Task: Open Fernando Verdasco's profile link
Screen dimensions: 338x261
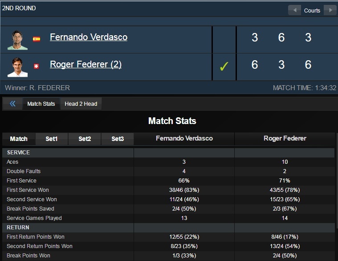Action: 89,37
